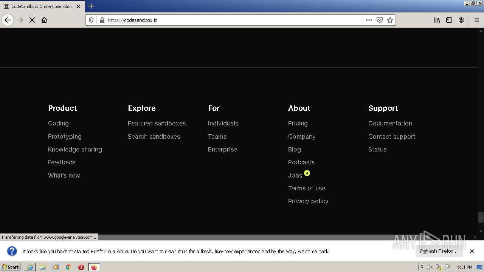Go to Search sandboxes
Viewport: 484px width, 272px height.
point(154,136)
